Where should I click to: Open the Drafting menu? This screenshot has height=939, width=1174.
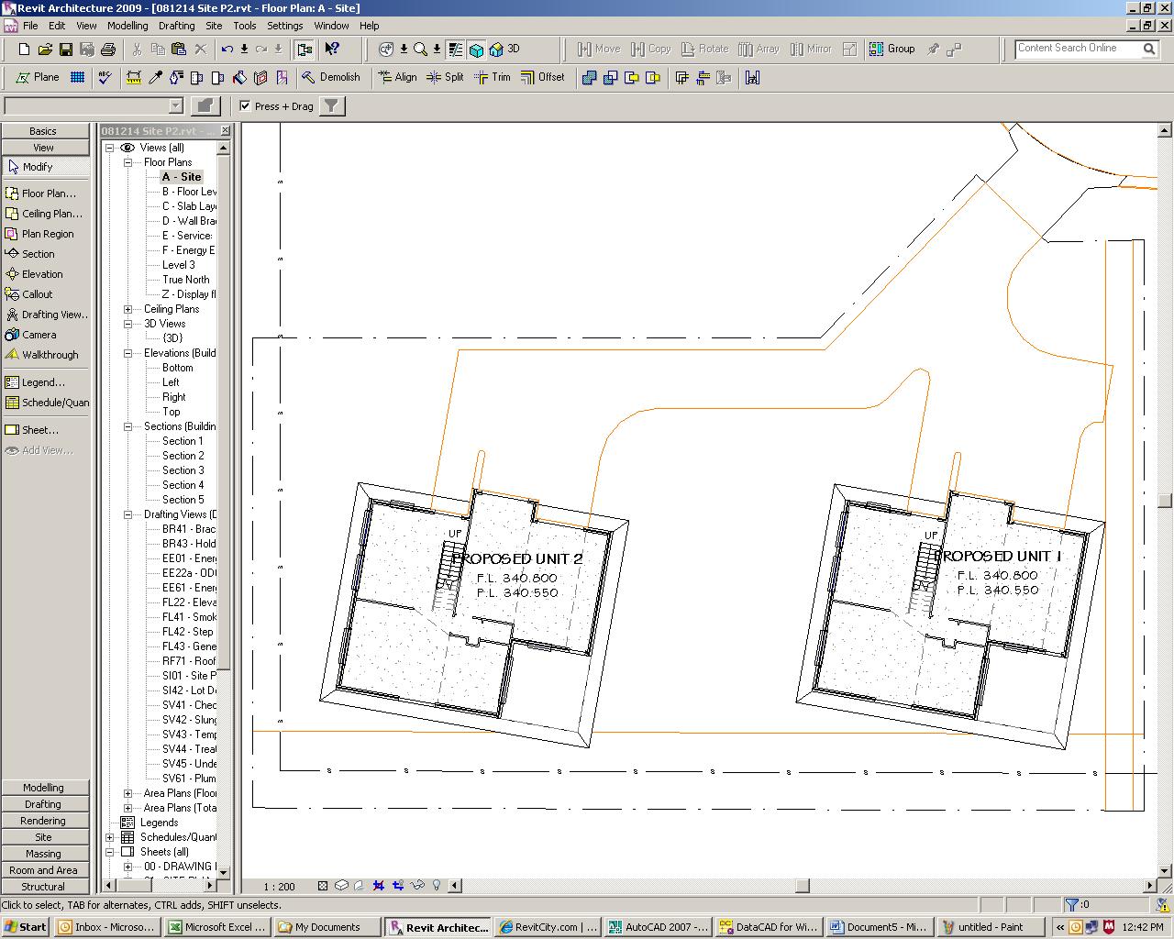(176, 26)
